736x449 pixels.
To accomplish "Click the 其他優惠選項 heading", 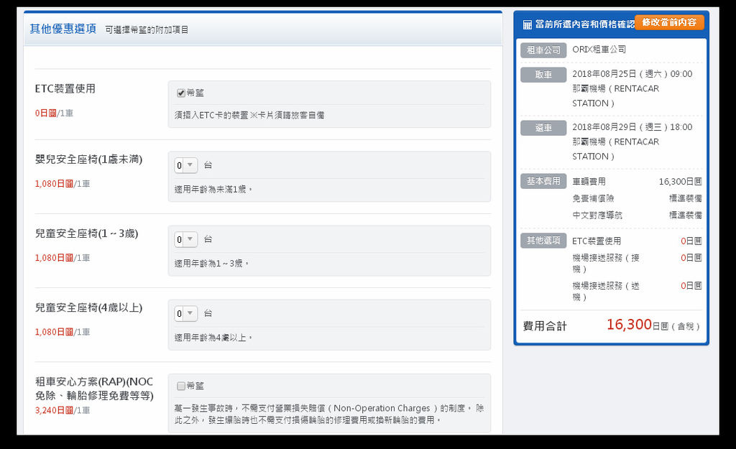I will (x=63, y=29).
